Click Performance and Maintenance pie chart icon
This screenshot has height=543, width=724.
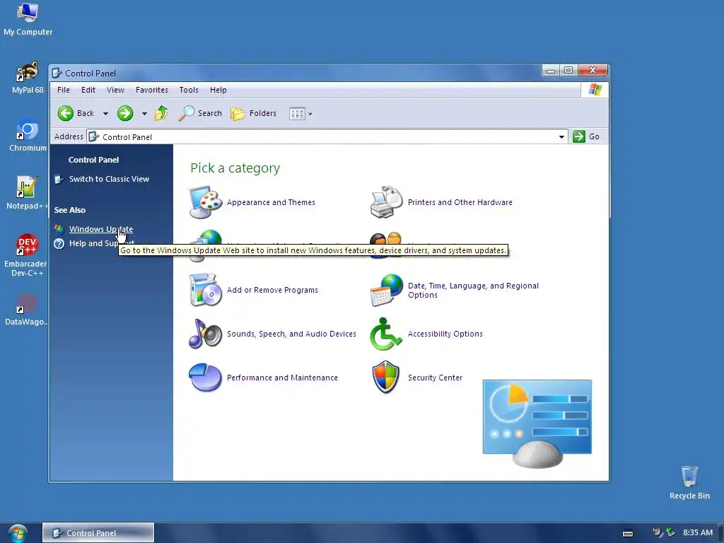pyautogui.click(x=206, y=378)
